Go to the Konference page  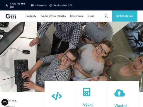tap(77, 16)
